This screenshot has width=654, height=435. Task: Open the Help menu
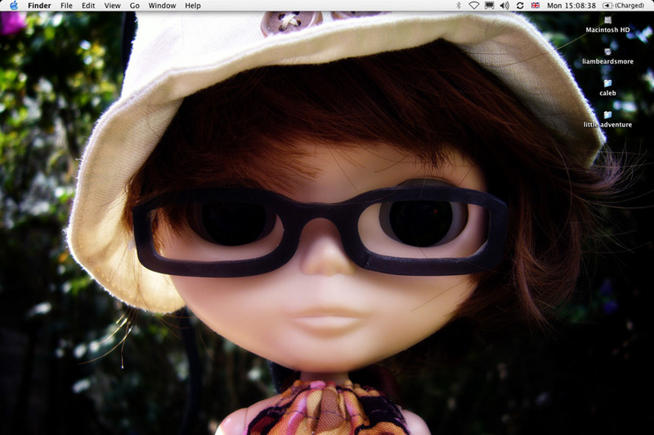tap(193, 6)
